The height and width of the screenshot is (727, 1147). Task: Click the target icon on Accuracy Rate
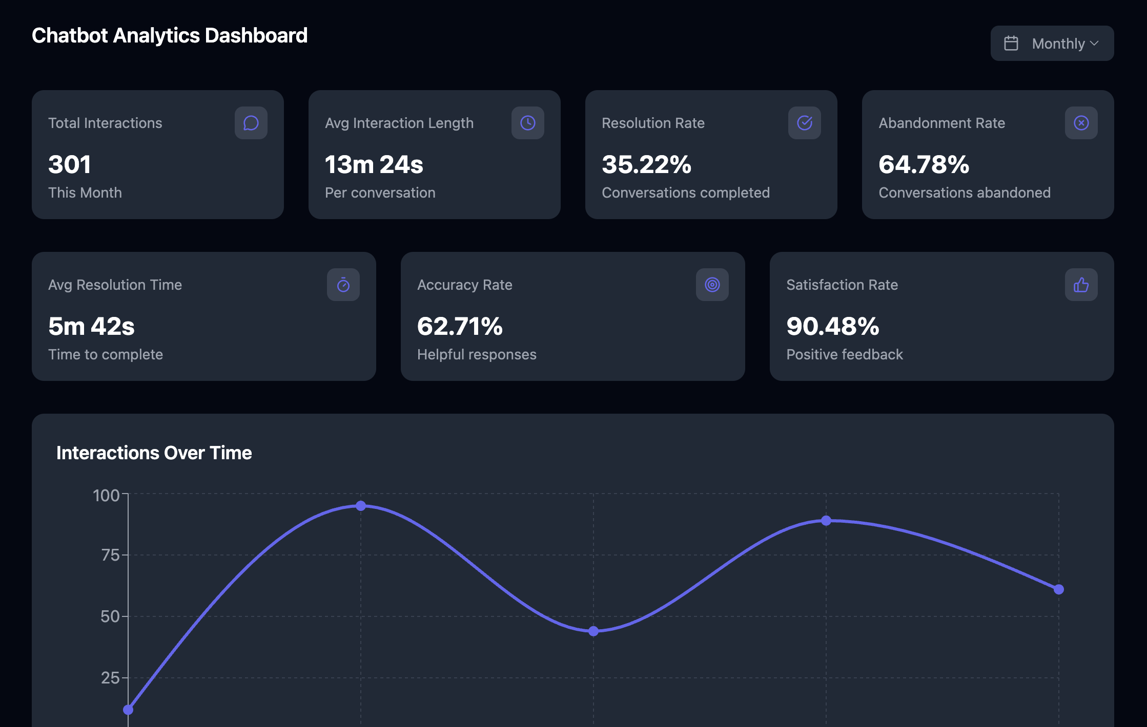coord(712,285)
